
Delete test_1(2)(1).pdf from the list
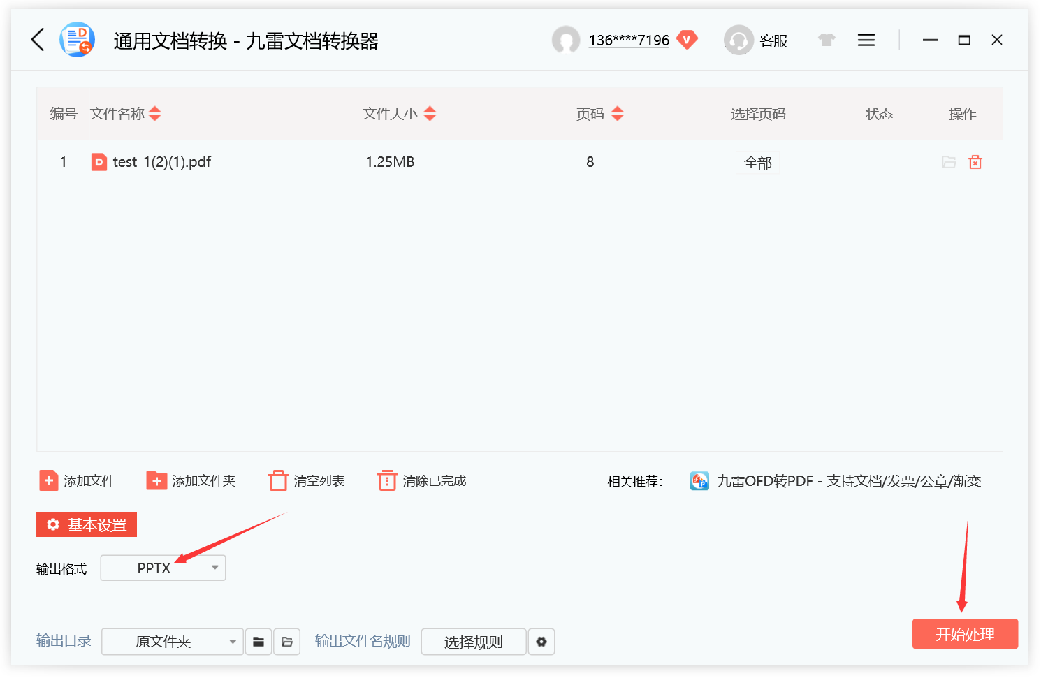click(975, 162)
